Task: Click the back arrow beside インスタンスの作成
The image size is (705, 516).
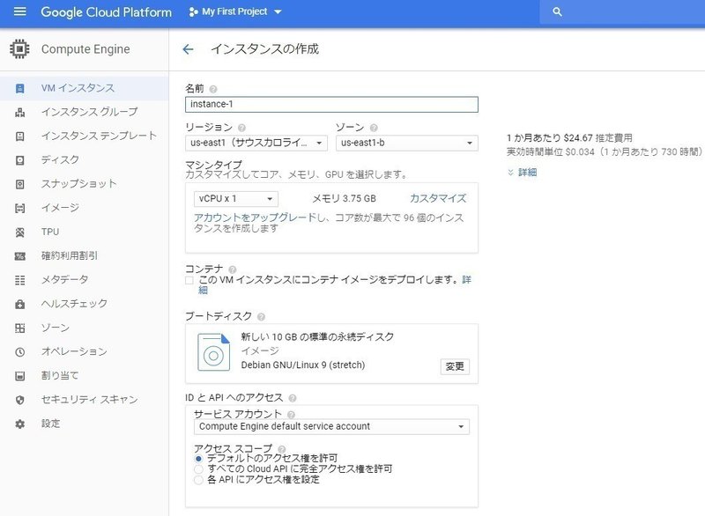Action: pos(188,49)
